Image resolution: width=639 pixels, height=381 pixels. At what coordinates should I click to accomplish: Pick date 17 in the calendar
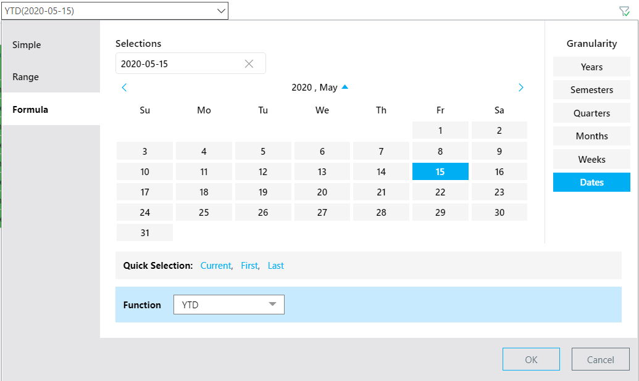point(144,192)
